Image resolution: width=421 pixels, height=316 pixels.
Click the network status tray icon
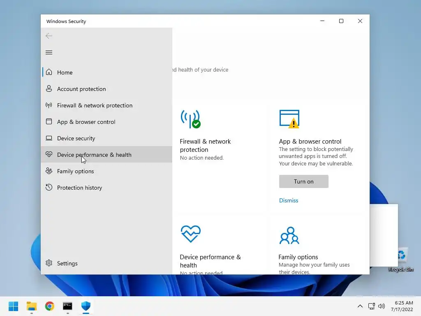(x=372, y=306)
